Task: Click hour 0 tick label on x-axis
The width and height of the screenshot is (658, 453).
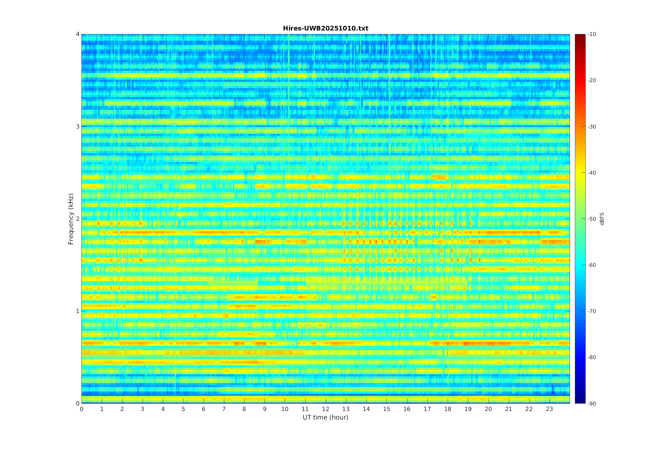Action: [82, 409]
